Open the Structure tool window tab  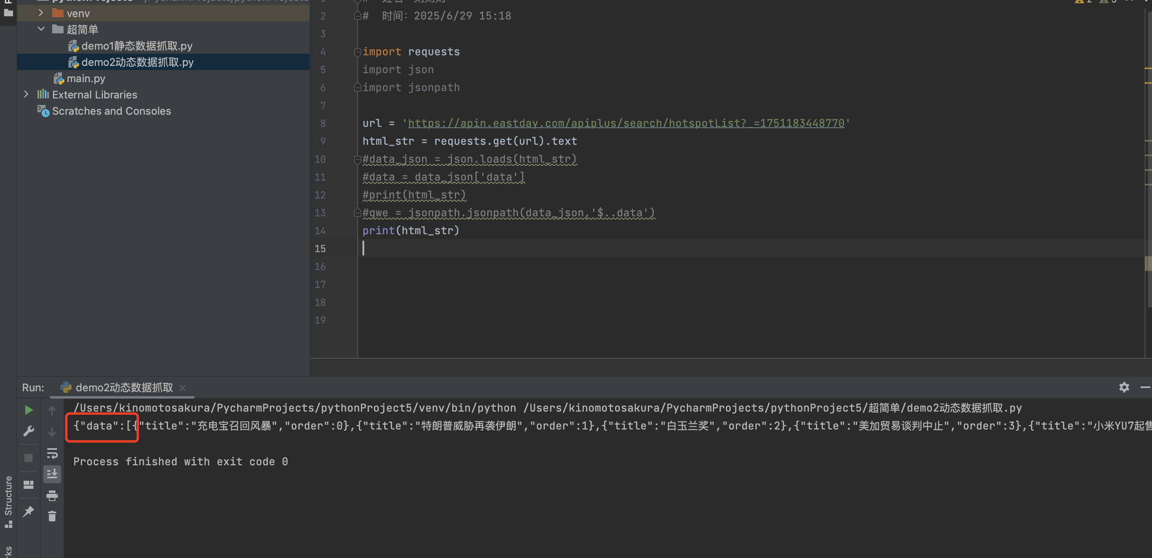pyautogui.click(x=8, y=500)
